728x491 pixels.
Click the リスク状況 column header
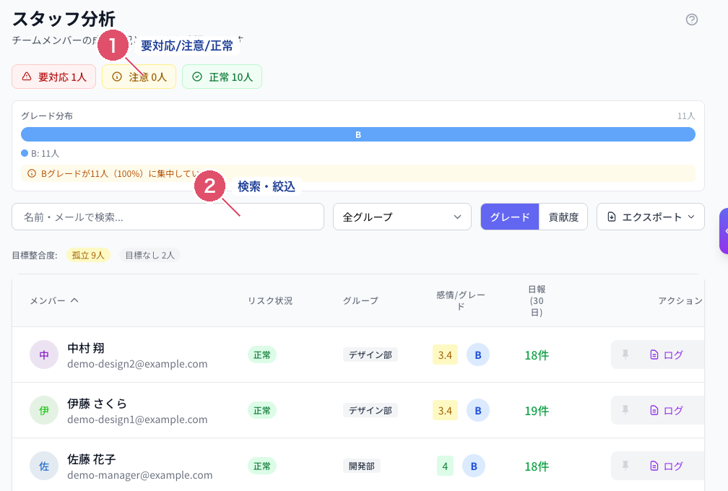(270, 300)
